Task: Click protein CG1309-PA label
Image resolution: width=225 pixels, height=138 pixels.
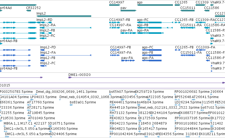Action: pyautogui.click(x=206, y=47)
